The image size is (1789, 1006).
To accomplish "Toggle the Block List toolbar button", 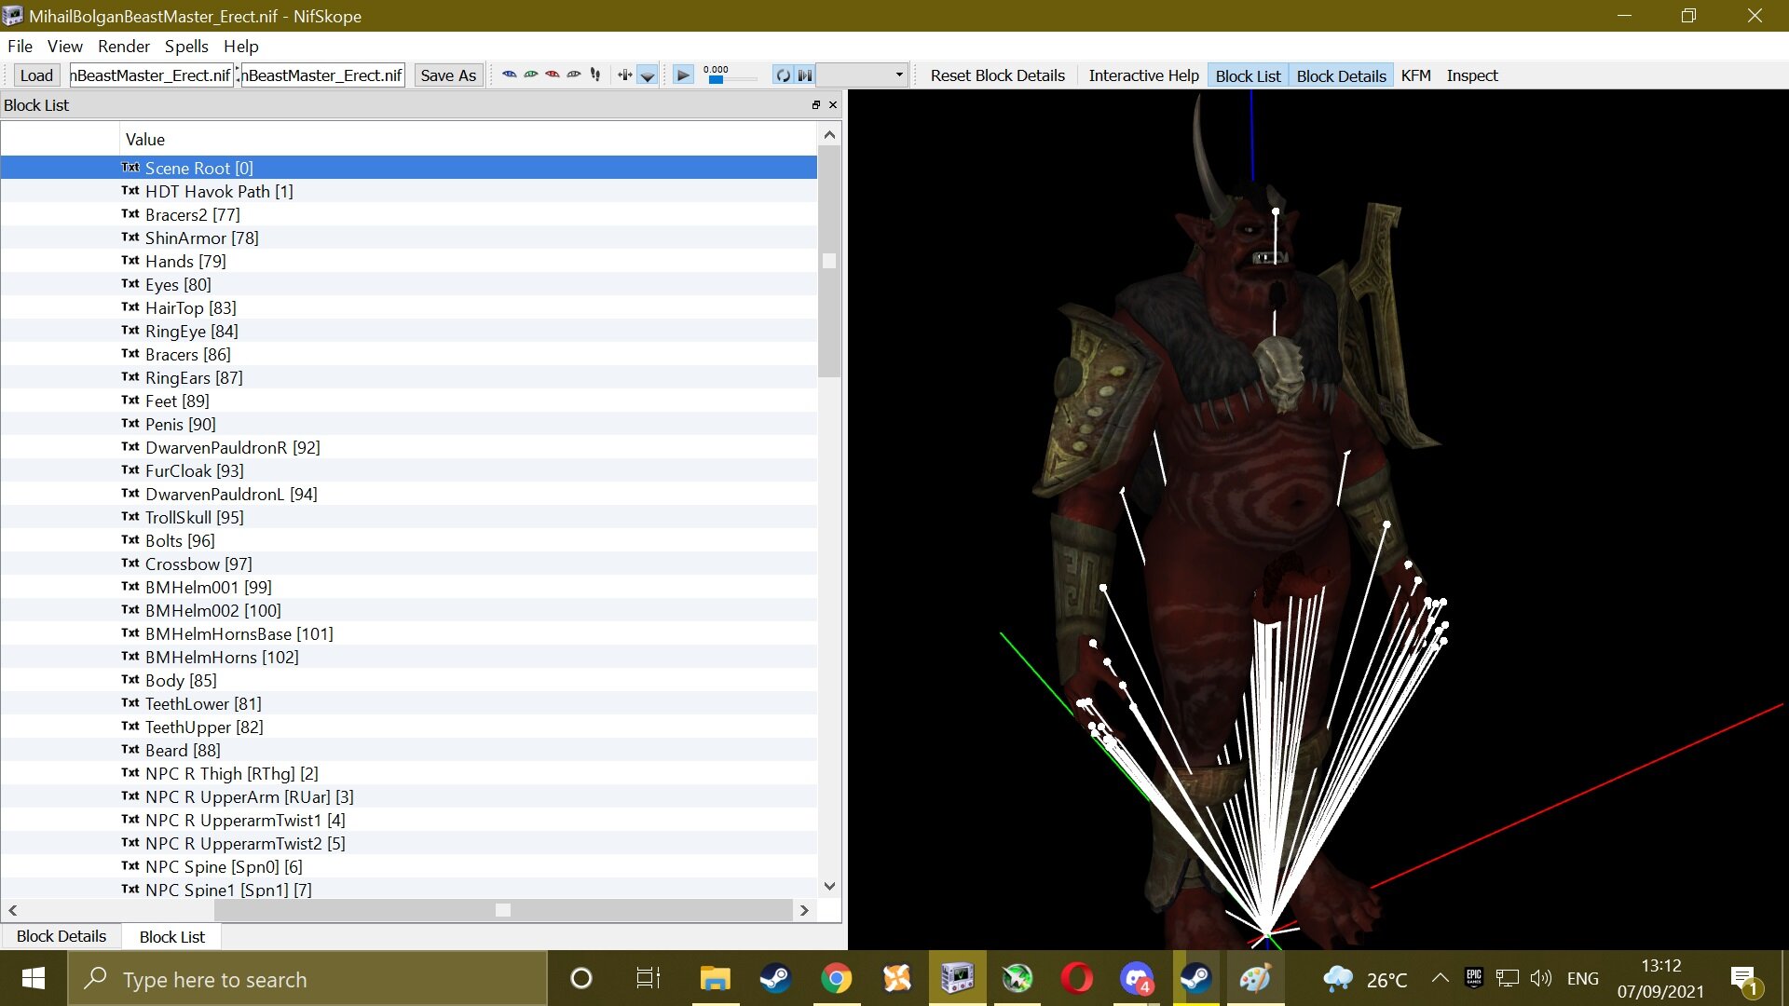I will click(x=1248, y=75).
